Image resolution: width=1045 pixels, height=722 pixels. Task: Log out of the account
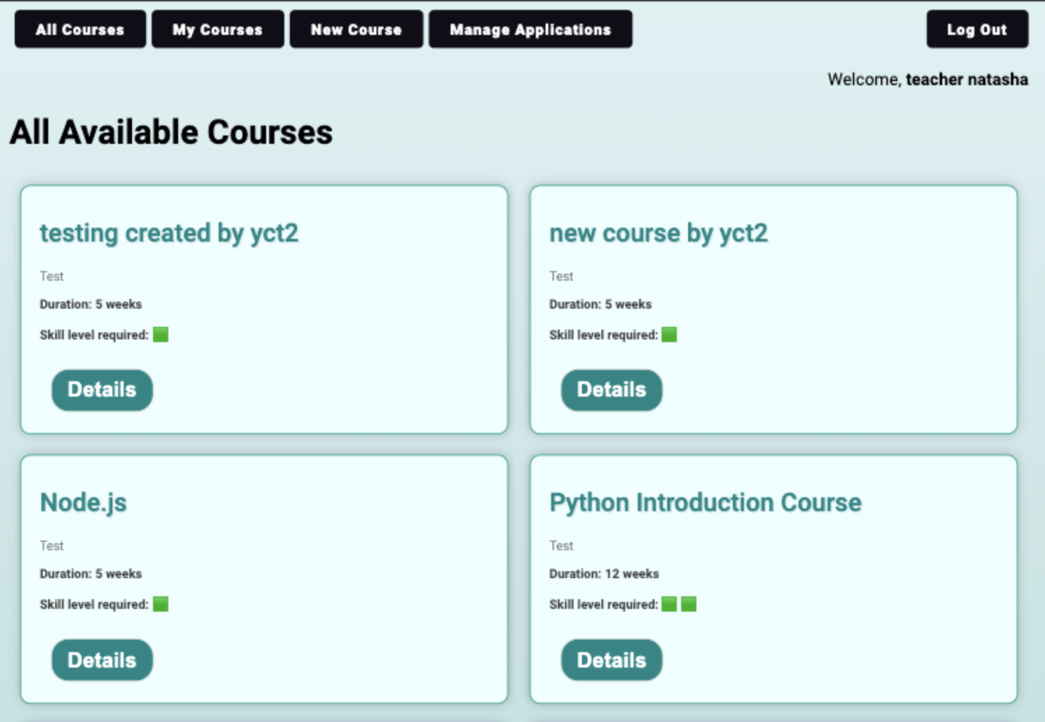pos(977,29)
